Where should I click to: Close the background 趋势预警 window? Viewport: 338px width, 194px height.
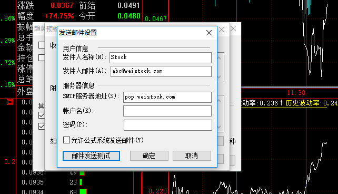233,28
